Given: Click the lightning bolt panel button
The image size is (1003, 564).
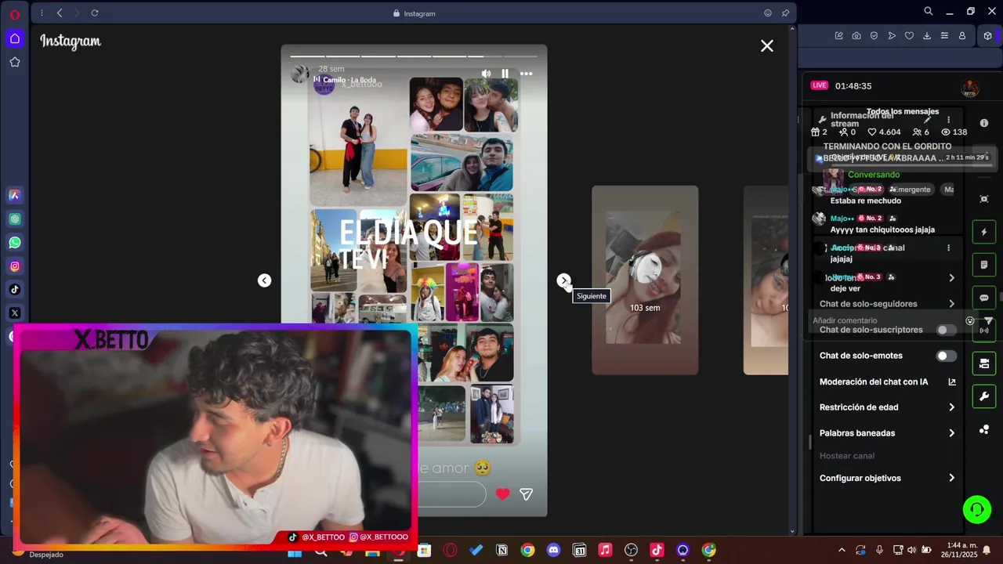Looking at the screenshot, I should (x=984, y=233).
